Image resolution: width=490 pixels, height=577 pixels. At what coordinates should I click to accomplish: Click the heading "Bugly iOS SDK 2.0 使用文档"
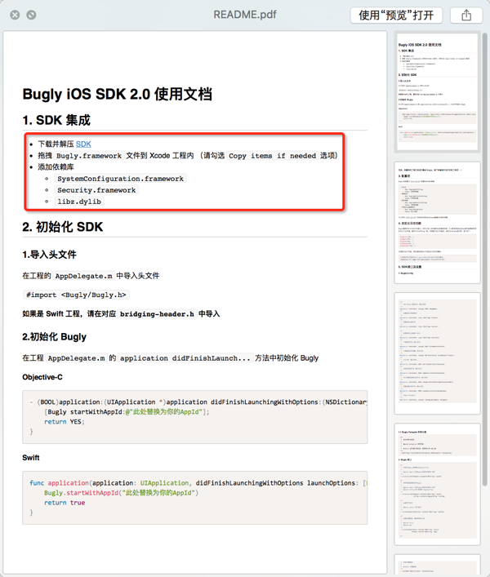[x=117, y=94]
